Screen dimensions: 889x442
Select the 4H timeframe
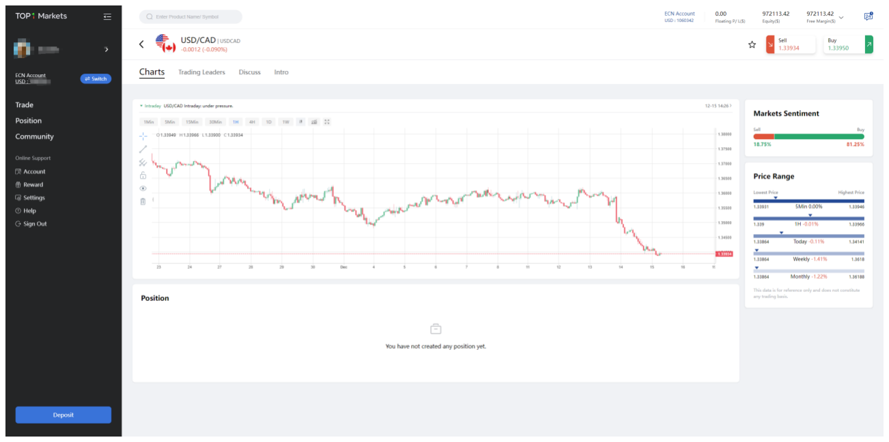[x=252, y=122]
